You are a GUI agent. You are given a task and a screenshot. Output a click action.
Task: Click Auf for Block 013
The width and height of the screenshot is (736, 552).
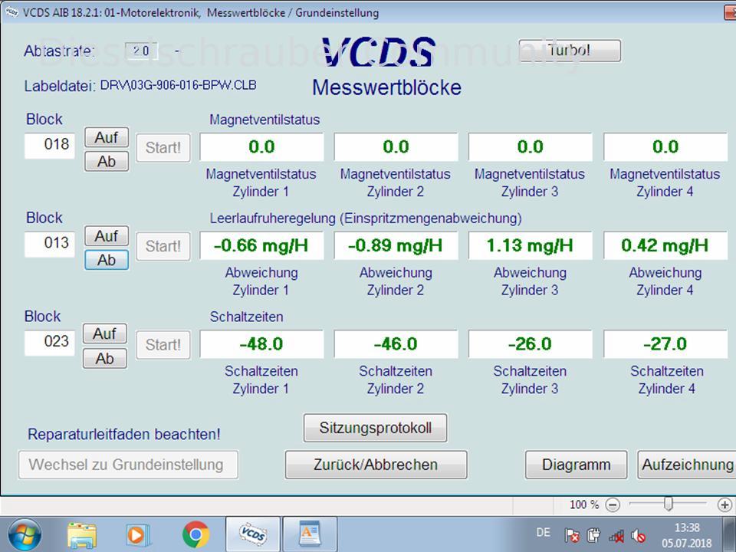pos(107,236)
